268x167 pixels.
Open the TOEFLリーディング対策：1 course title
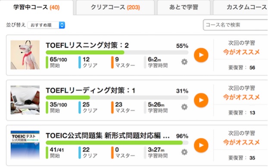90,91
